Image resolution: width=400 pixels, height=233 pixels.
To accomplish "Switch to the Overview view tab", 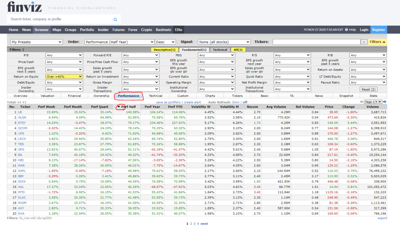I will (x=20, y=96).
